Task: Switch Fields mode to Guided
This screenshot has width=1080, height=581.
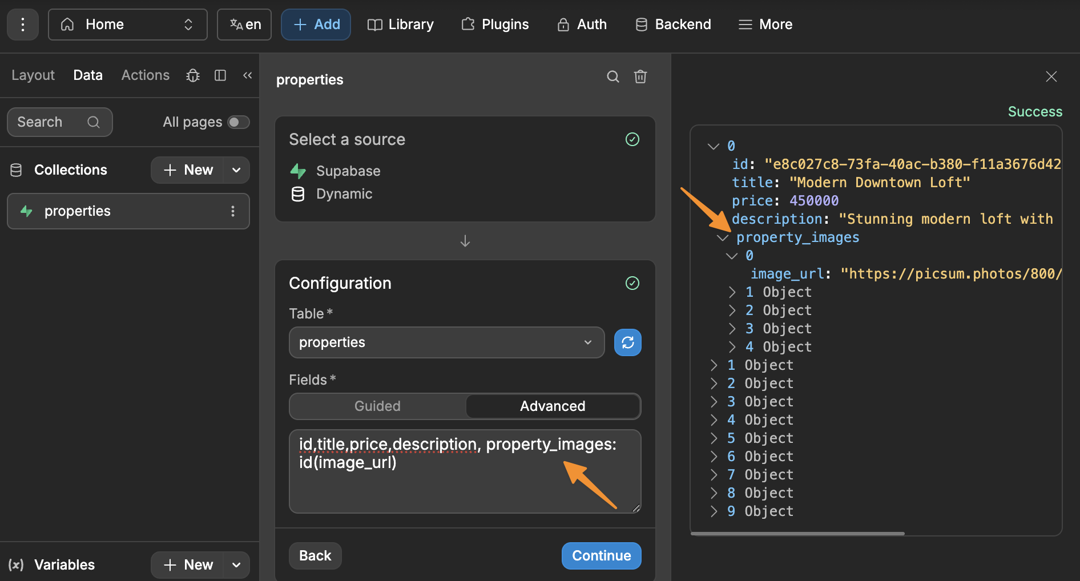Action: point(377,406)
